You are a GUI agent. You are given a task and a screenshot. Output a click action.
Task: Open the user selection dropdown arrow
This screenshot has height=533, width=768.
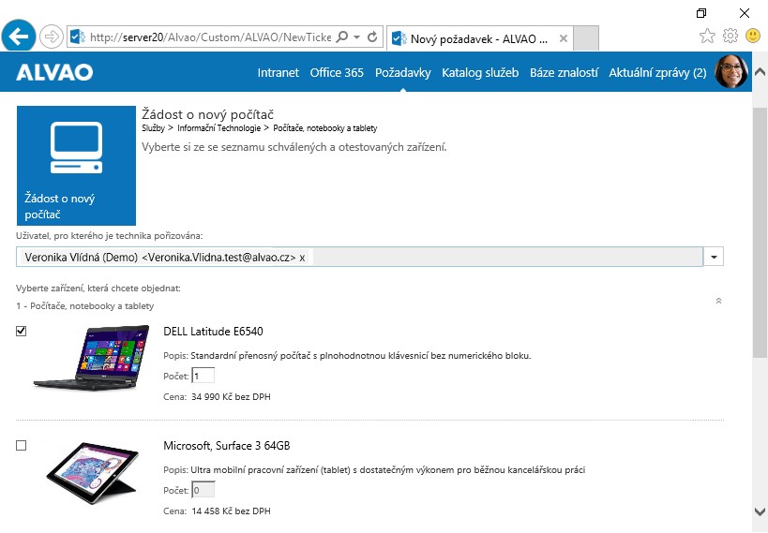coord(714,257)
